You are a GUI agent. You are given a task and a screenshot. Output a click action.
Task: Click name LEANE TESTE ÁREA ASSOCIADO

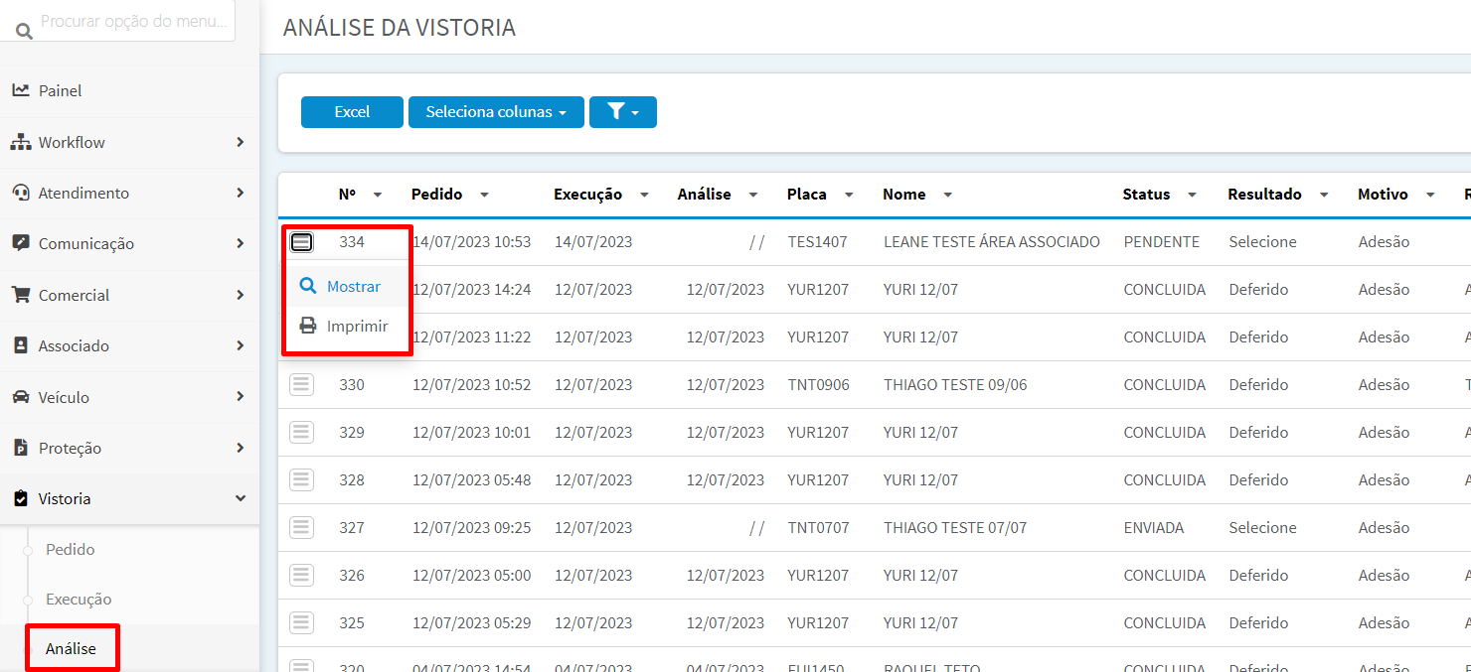coord(992,242)
